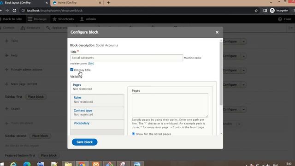This screenshot has height=166, width=295.
Task: Expand the Search row Configure dropdown
Action: tap(244, 109)
